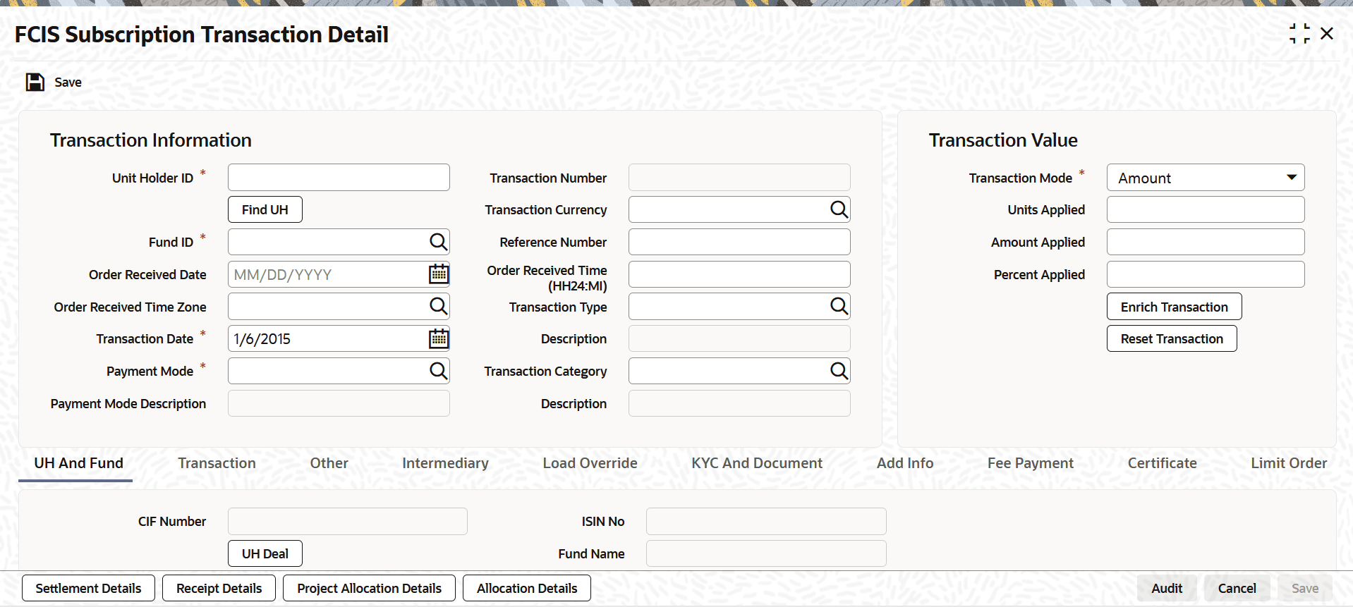
Task: Click the Transaction Information heading
Action: tap(150, 140)
